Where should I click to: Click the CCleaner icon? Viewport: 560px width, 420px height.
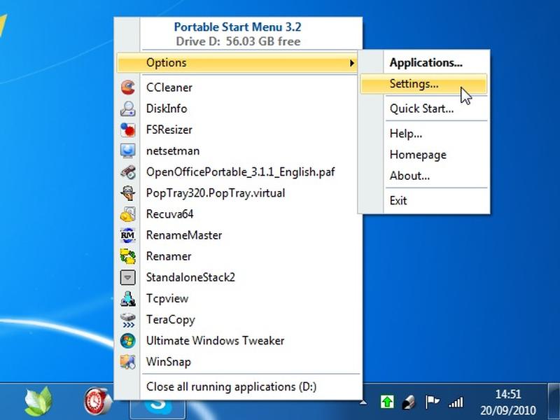click(x=128, y=87)
